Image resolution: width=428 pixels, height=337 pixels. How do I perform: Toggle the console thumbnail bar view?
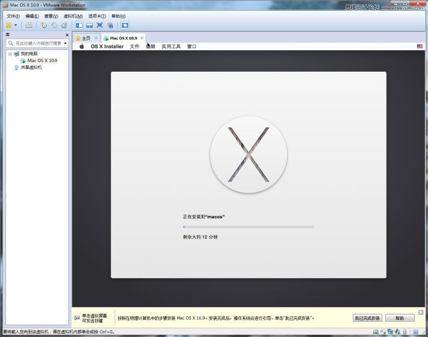coord(90,25)
